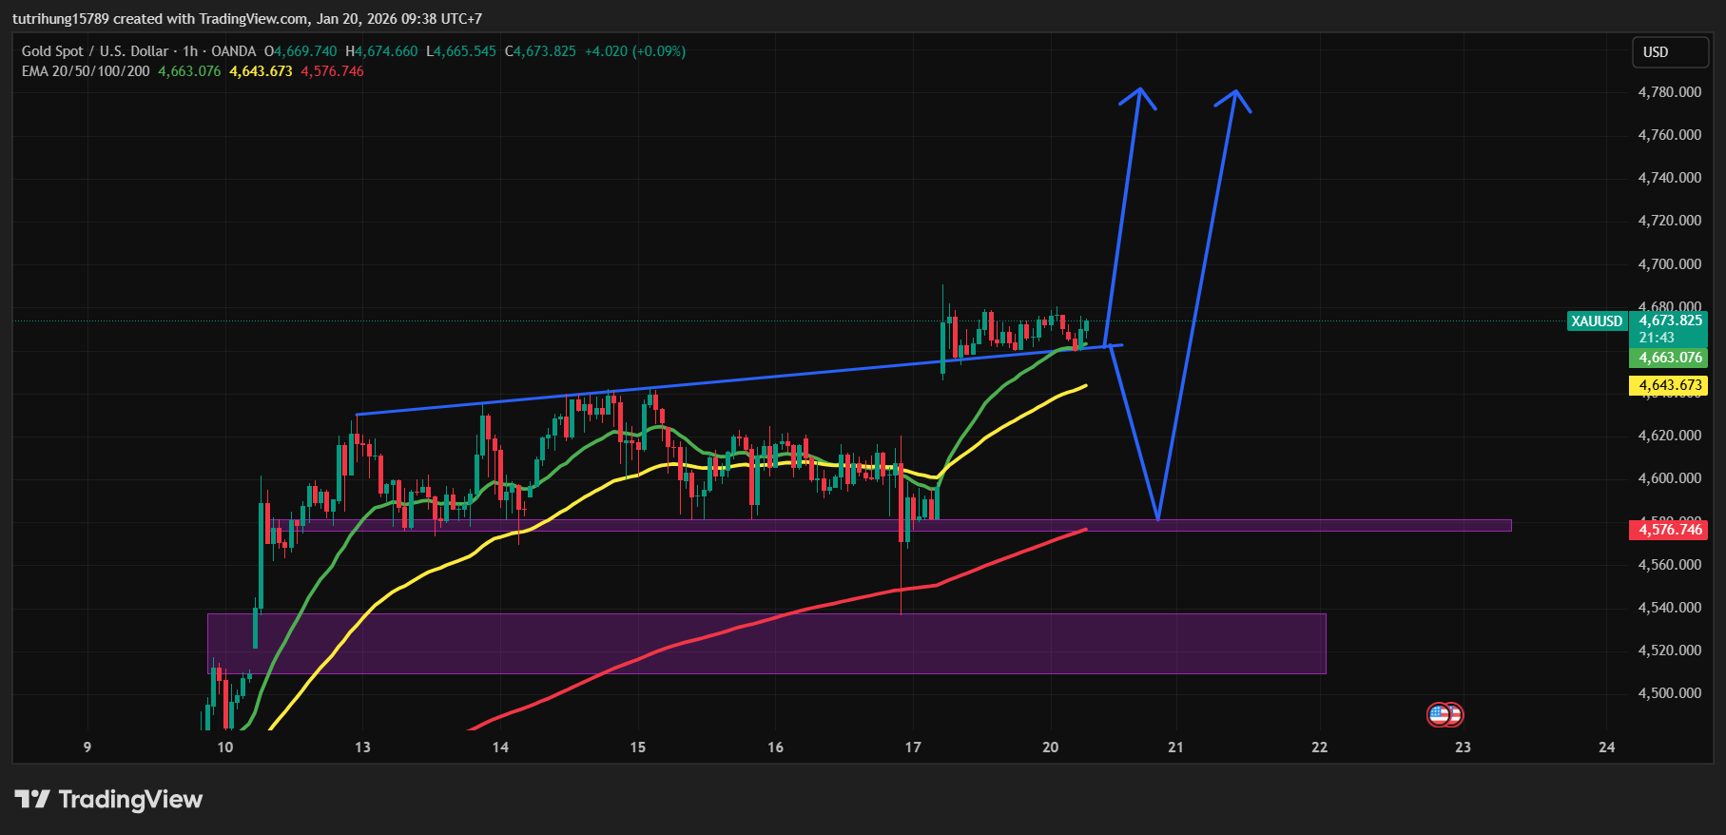
Task: Open the EMA 20/50/100/200 indicator legend
Action: (86, 71)
